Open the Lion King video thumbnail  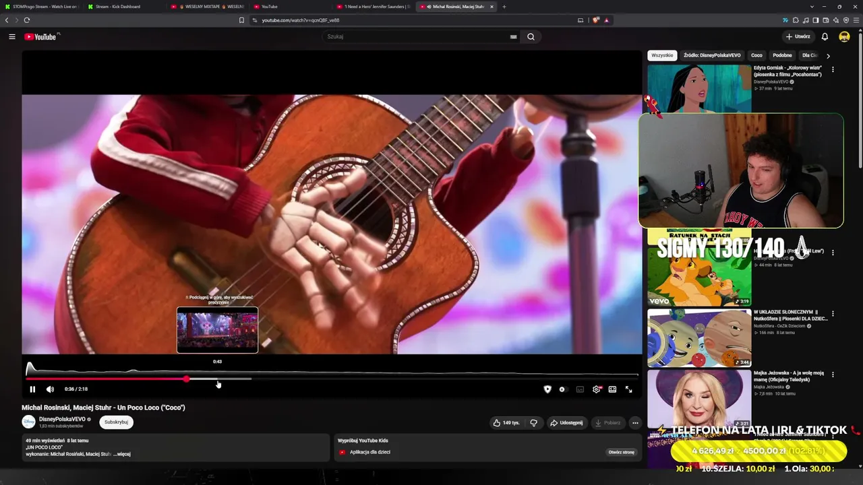click(x=699, y=278)
